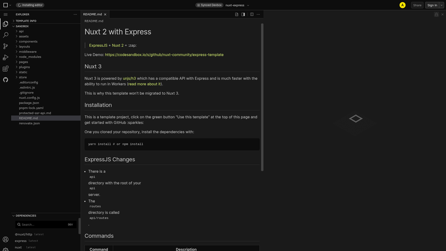446x251 pixels.
Task: Click the show source file icon in editor toolbar
Action: coord(236,15)
